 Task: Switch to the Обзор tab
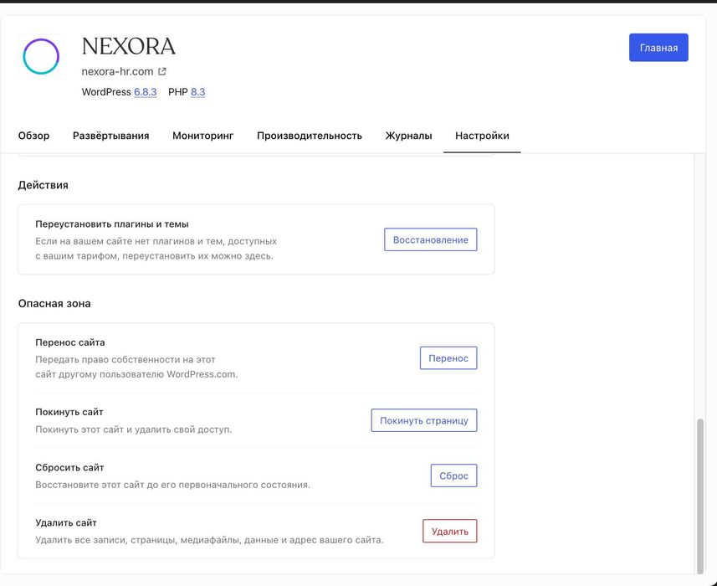click(x=34, y=136)
